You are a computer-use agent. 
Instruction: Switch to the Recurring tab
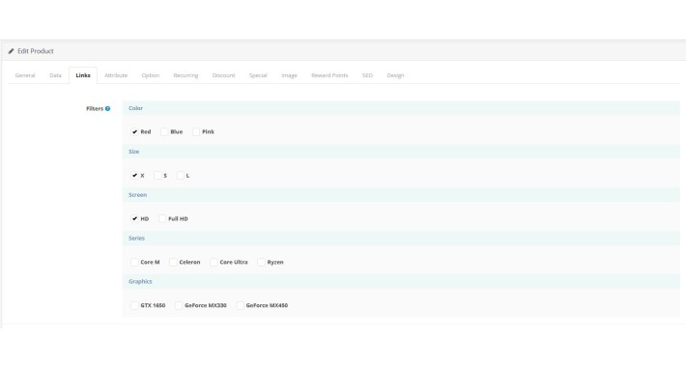(186, 75)
